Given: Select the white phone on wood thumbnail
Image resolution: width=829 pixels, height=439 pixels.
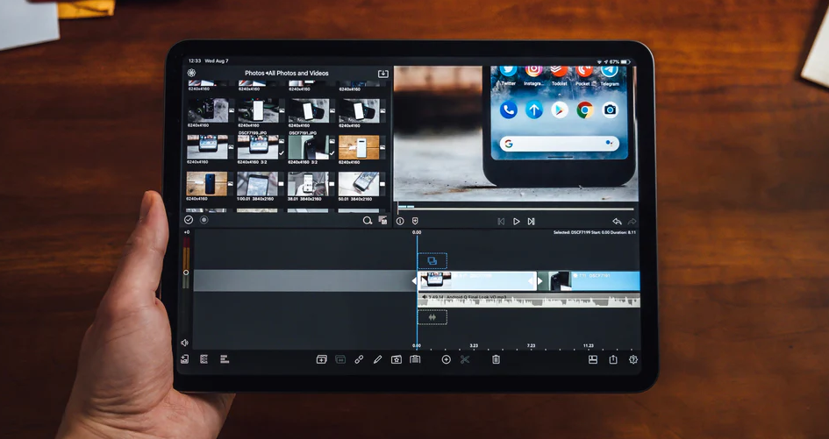Looking at the screenshot, I should pos(359,147).
